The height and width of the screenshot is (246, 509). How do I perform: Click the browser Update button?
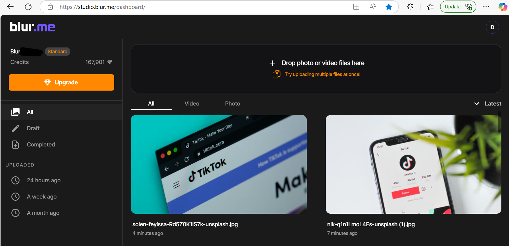(458, 7)
